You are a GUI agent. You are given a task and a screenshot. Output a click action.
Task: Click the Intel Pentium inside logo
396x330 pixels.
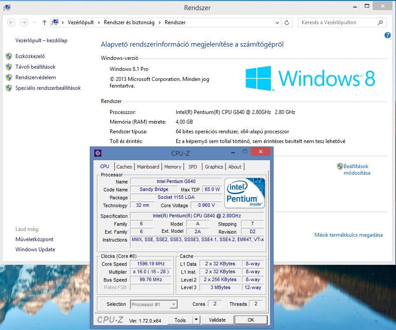pyautogui.click(x=244, y=193)
